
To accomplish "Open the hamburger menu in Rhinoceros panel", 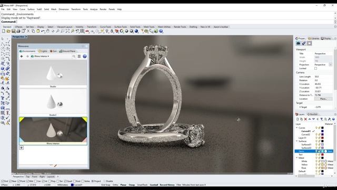I will coord(79,56).
